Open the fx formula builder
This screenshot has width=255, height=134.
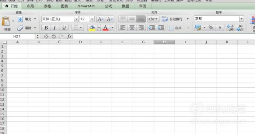[x=69, y=36]
